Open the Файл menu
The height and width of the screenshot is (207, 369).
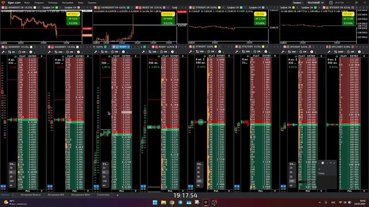tap(27, 2)
